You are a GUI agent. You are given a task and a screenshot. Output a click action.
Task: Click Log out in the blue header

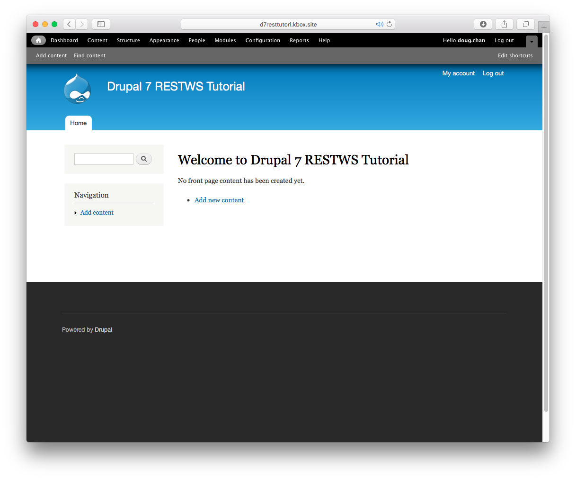coord(493,73)
